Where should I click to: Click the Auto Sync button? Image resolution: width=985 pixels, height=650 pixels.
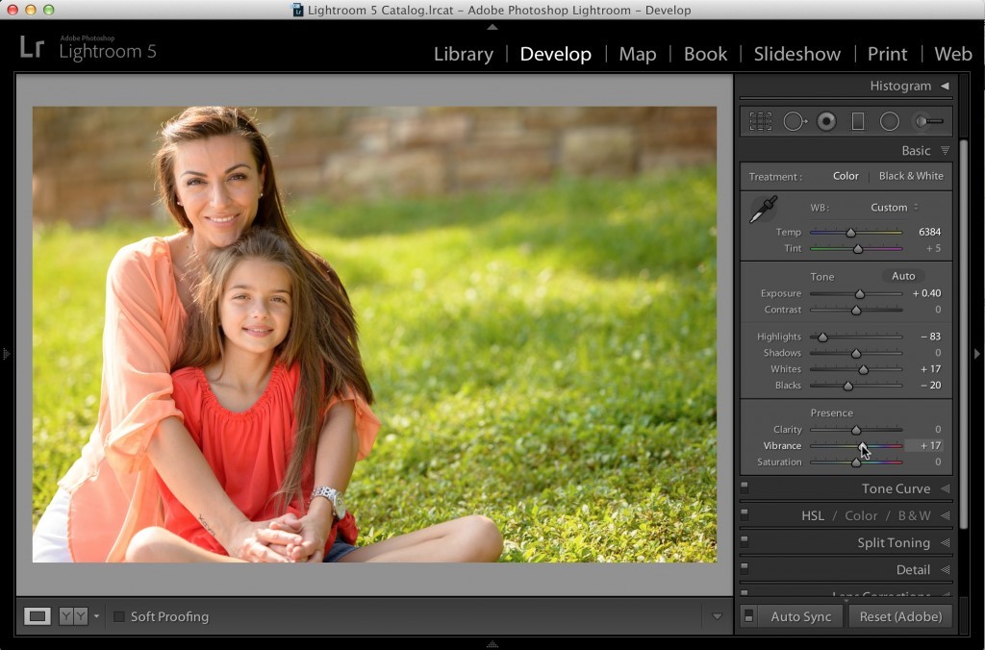pos(801,616)
